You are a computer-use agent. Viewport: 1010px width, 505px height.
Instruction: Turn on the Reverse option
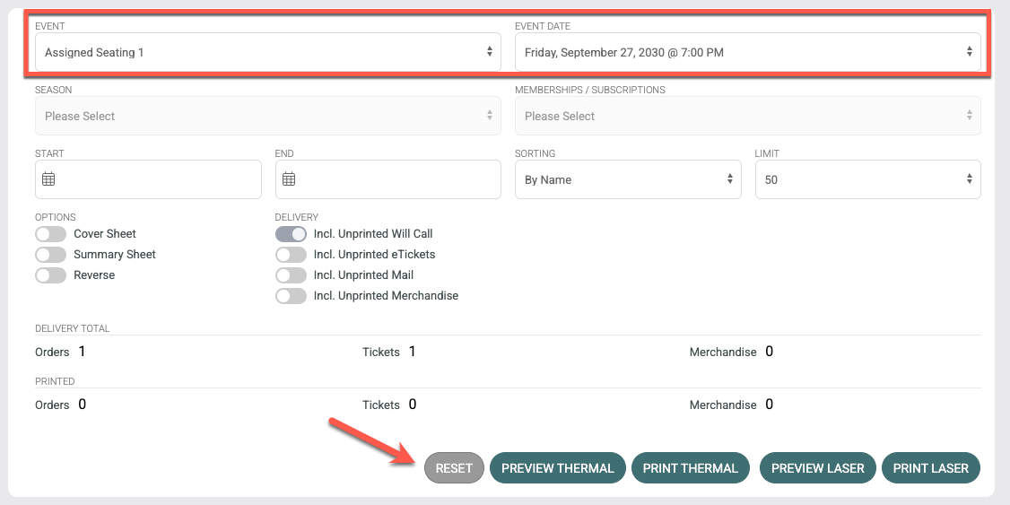51,275
